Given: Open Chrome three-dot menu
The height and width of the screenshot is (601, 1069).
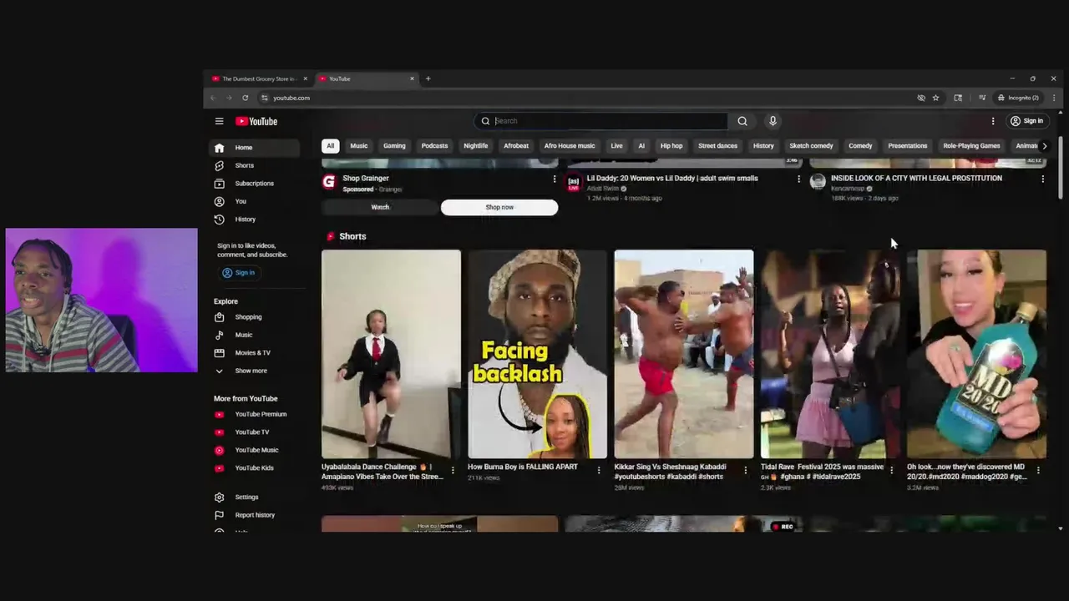Looking at the screenshot, I should 1054,98.
